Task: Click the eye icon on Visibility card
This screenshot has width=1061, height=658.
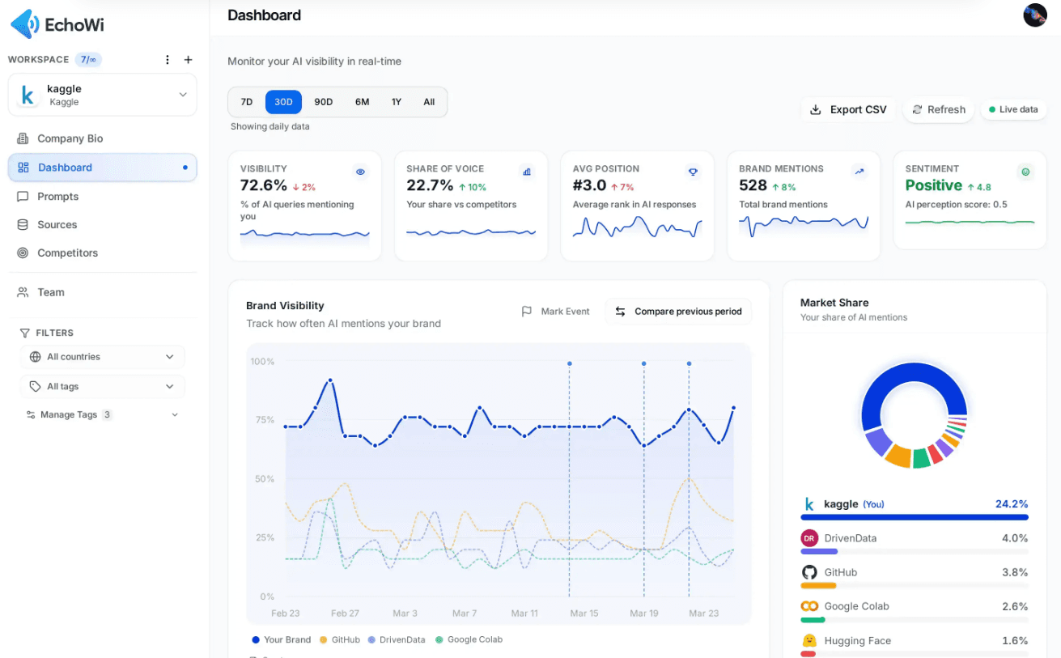Action: [x=361, y=172]
